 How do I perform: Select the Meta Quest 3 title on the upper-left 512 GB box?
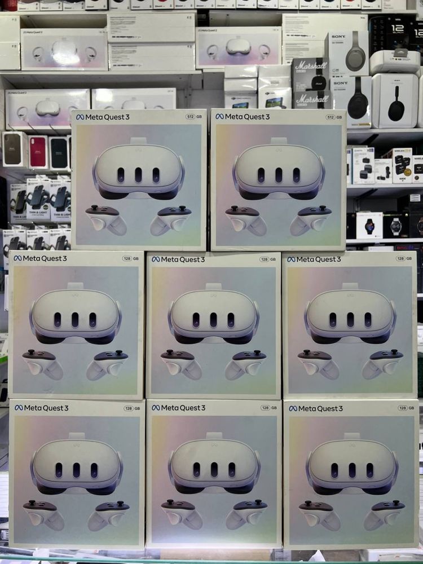103,117
